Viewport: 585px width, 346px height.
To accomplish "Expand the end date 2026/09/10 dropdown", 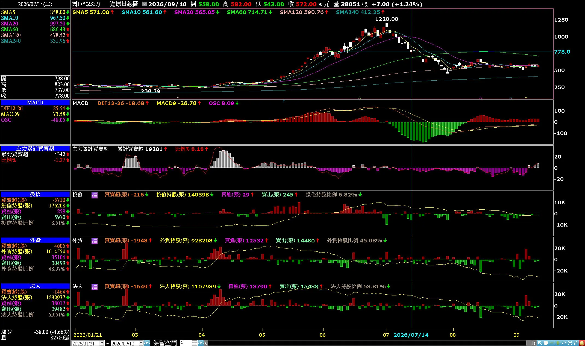I will 141,343.
